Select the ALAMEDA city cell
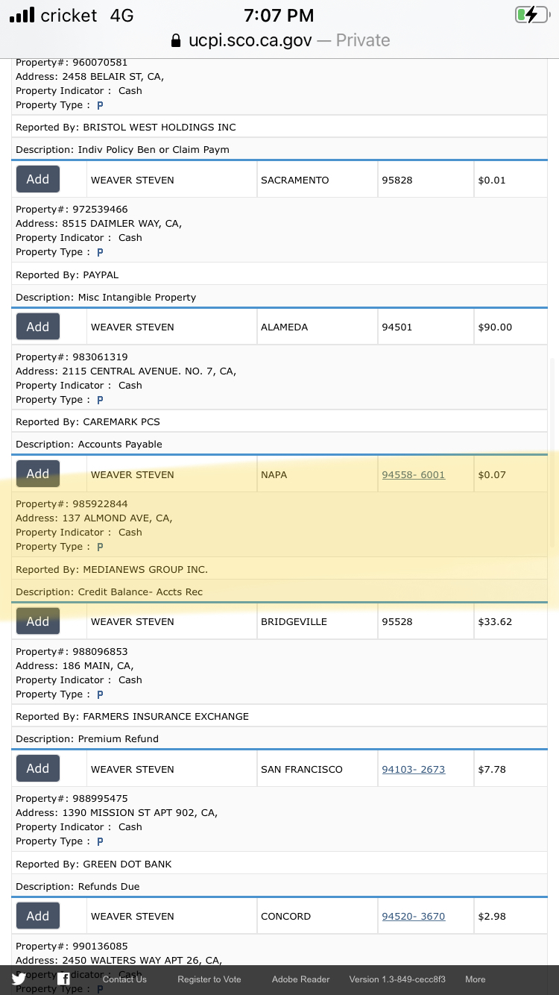This screenshot has width=559, height=995. tap(317, 327)
